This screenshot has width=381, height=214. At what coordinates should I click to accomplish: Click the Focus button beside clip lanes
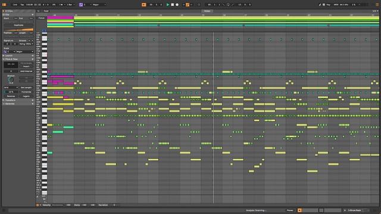(x=42, y=18)
